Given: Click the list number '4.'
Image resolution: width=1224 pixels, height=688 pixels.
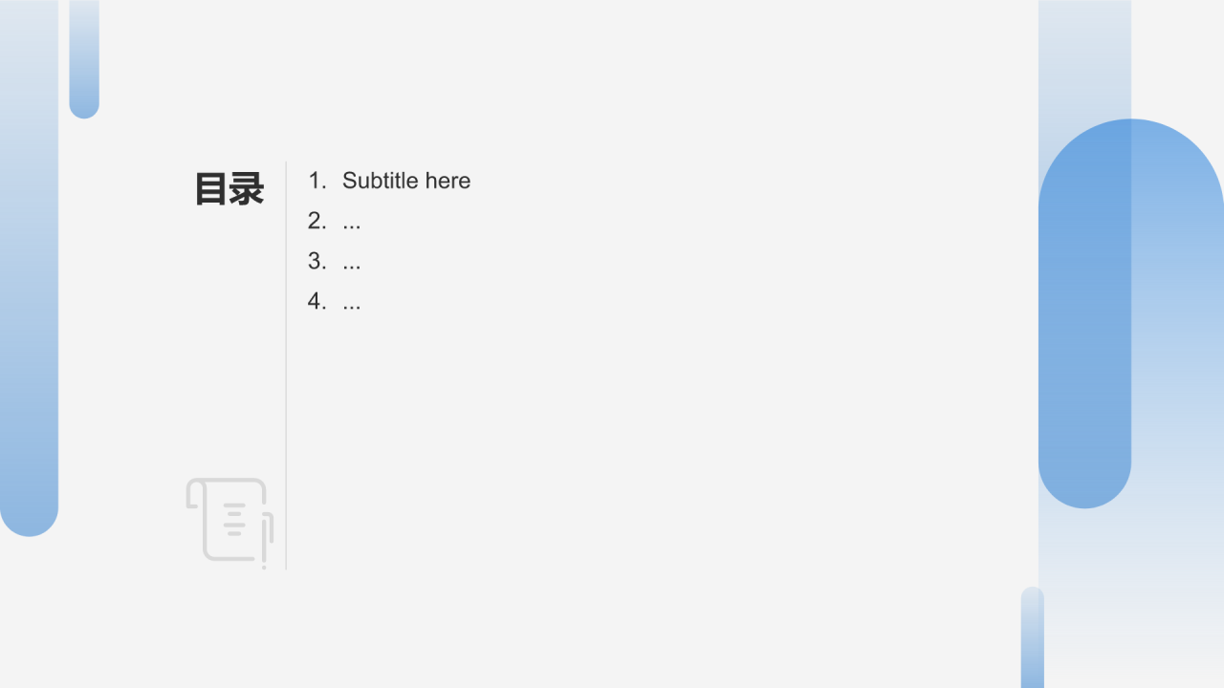Looking at the screenshot, I should [317, 301].
